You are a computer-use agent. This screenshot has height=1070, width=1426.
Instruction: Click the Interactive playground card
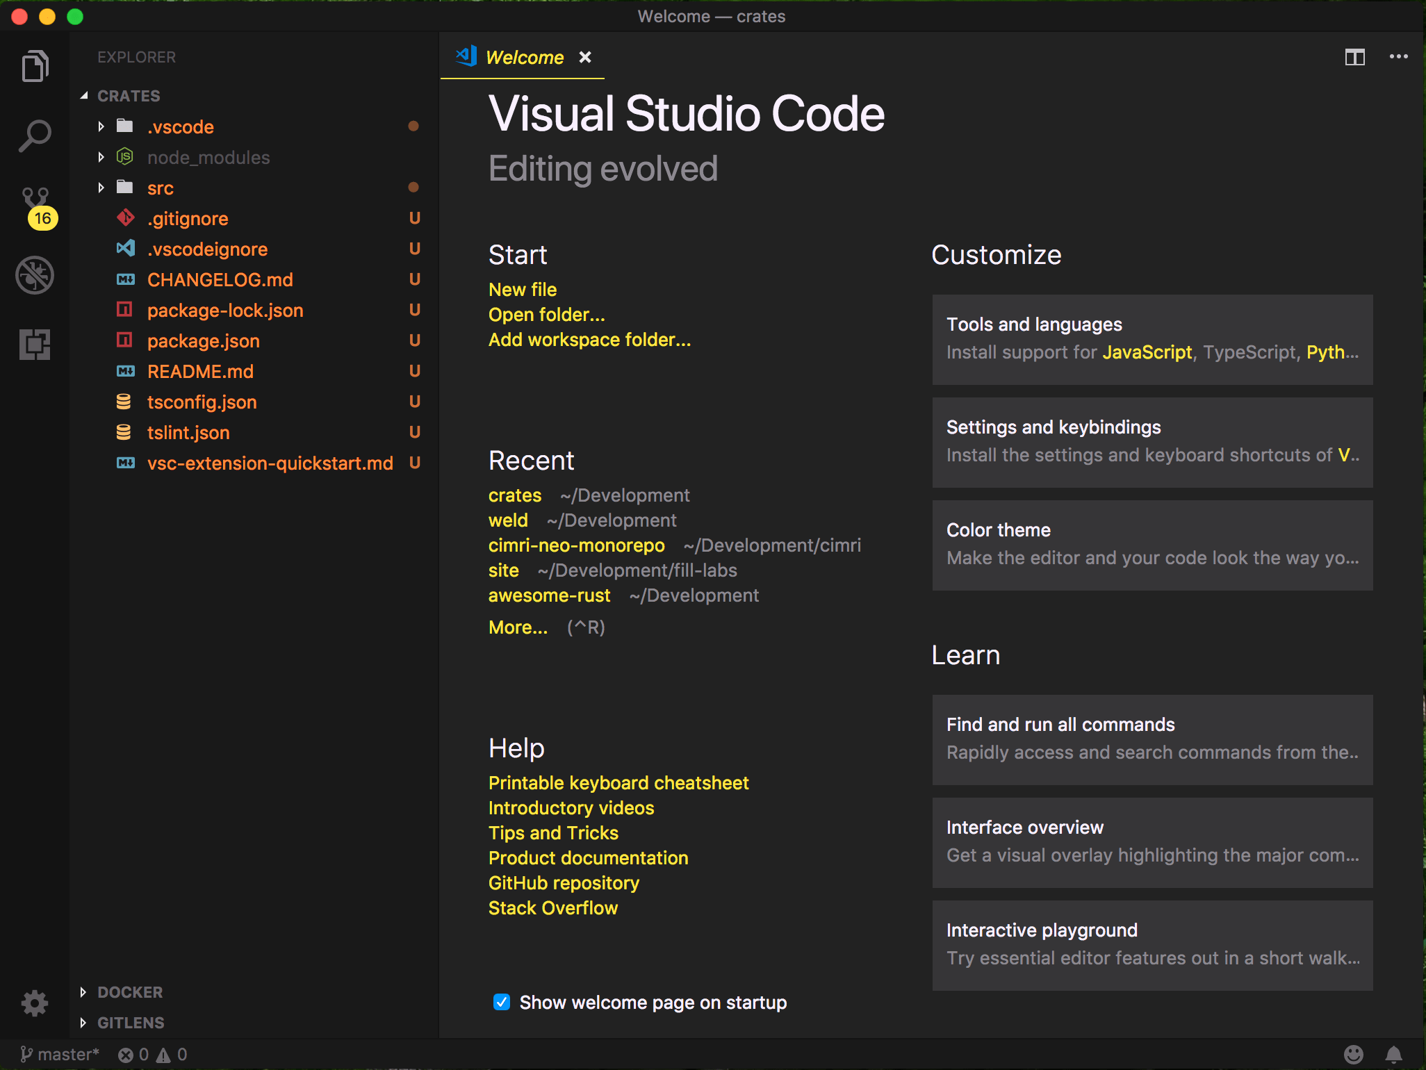(x=1152, y=945)
